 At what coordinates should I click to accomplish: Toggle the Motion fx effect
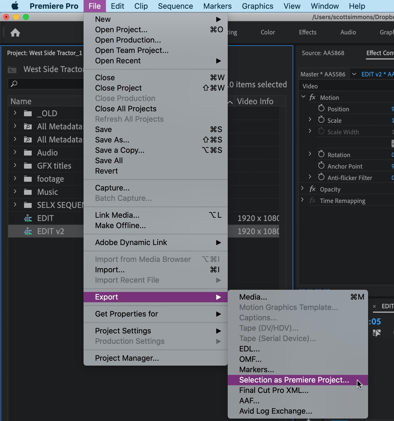point(313,97)
